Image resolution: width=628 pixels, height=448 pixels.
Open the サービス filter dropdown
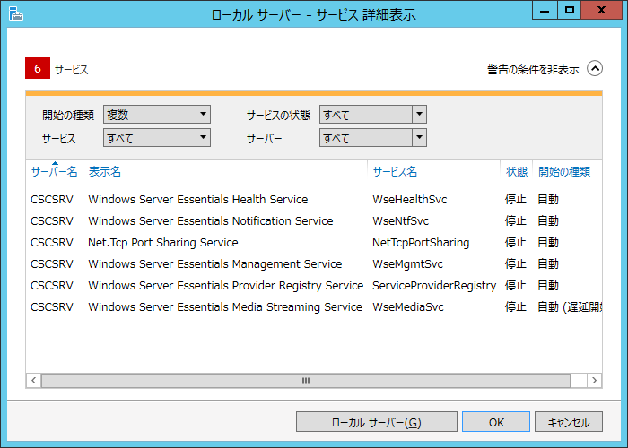pos(157,138)
